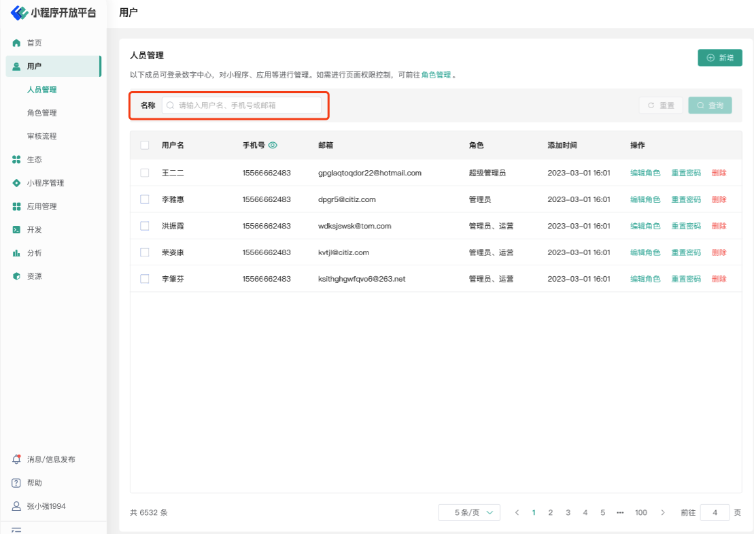Tick the checkbox for 洪振霞
Viewport: 754px width, 534px height.
pos(145,226)
